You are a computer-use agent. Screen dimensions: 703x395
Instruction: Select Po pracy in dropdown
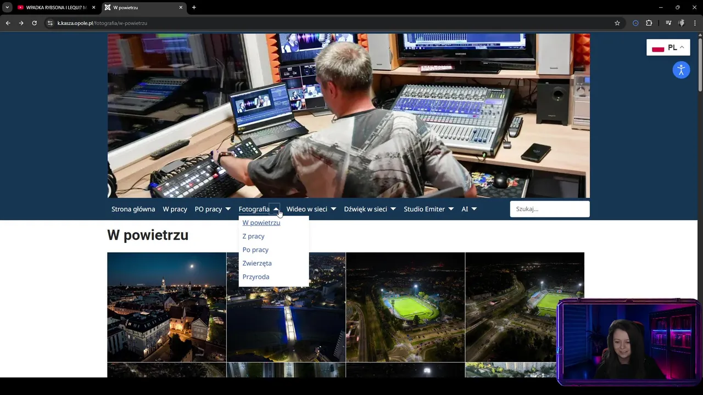click(x=255, y=250)
